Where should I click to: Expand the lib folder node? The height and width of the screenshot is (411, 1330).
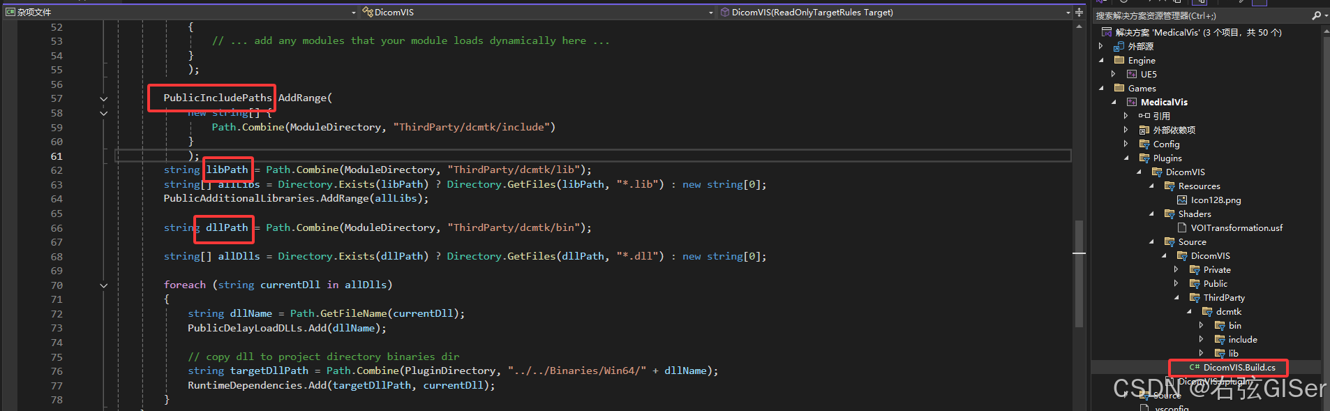tap(1201, 353)
